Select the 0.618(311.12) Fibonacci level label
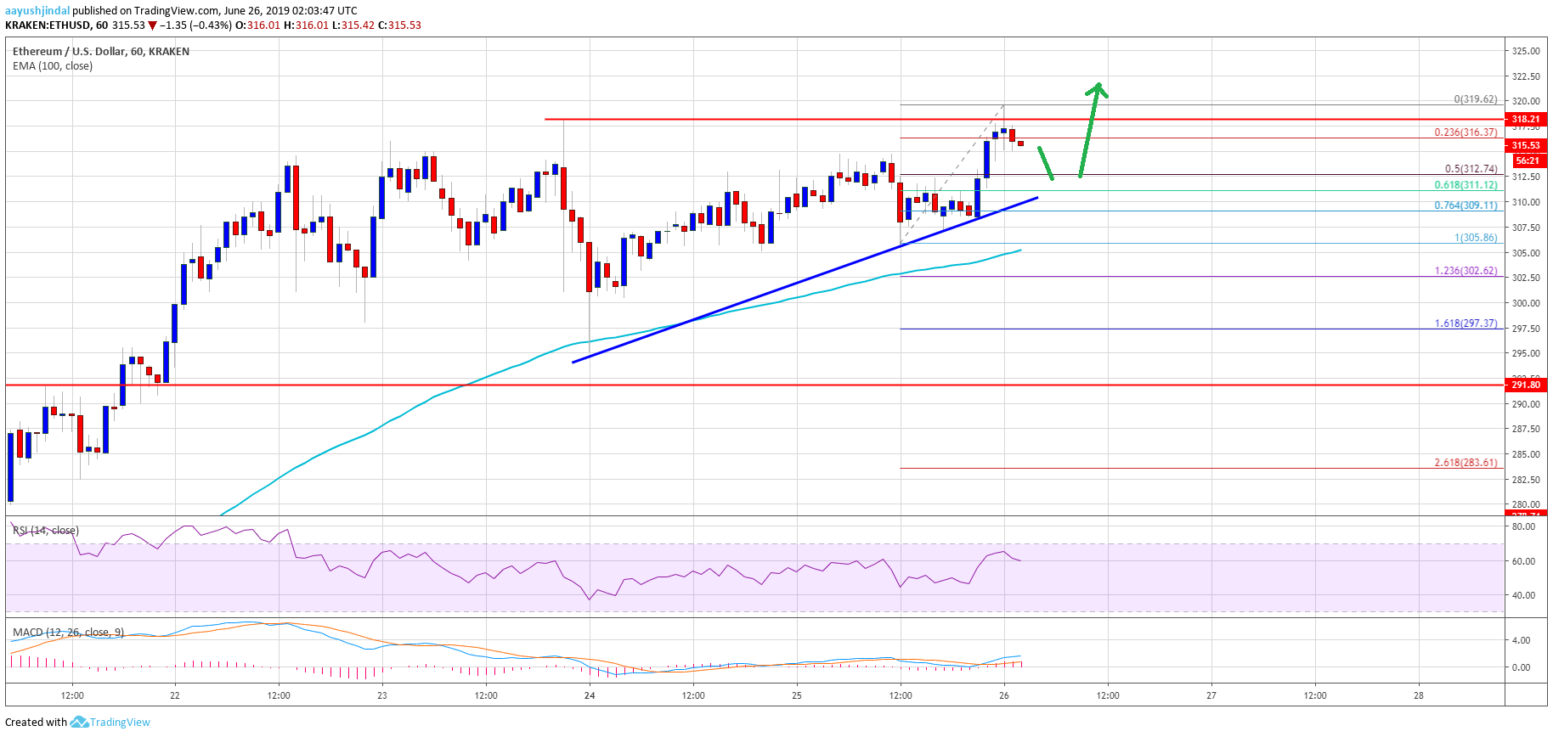The height and width of the screenshot is (737, 1553). click(1465, 185)
